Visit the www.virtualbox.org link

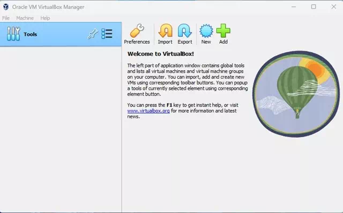click(x=148, y=111)
